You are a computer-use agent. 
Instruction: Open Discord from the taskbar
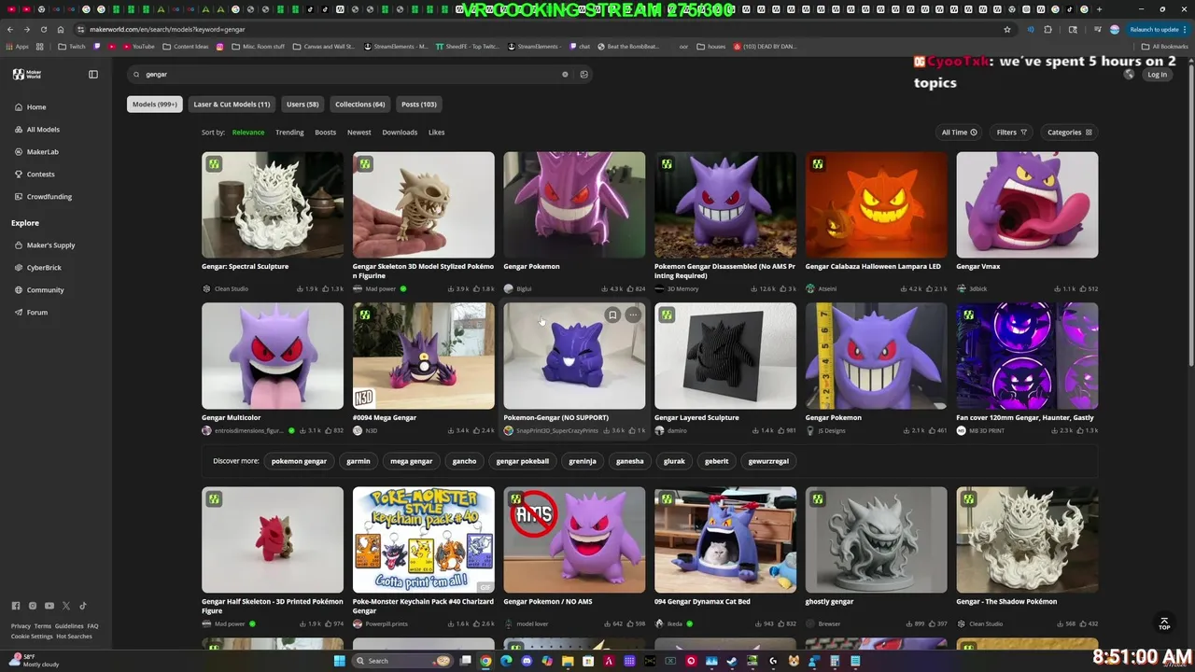pos(527,661)
